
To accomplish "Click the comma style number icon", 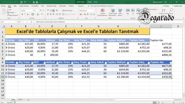I will coord(88,14).
